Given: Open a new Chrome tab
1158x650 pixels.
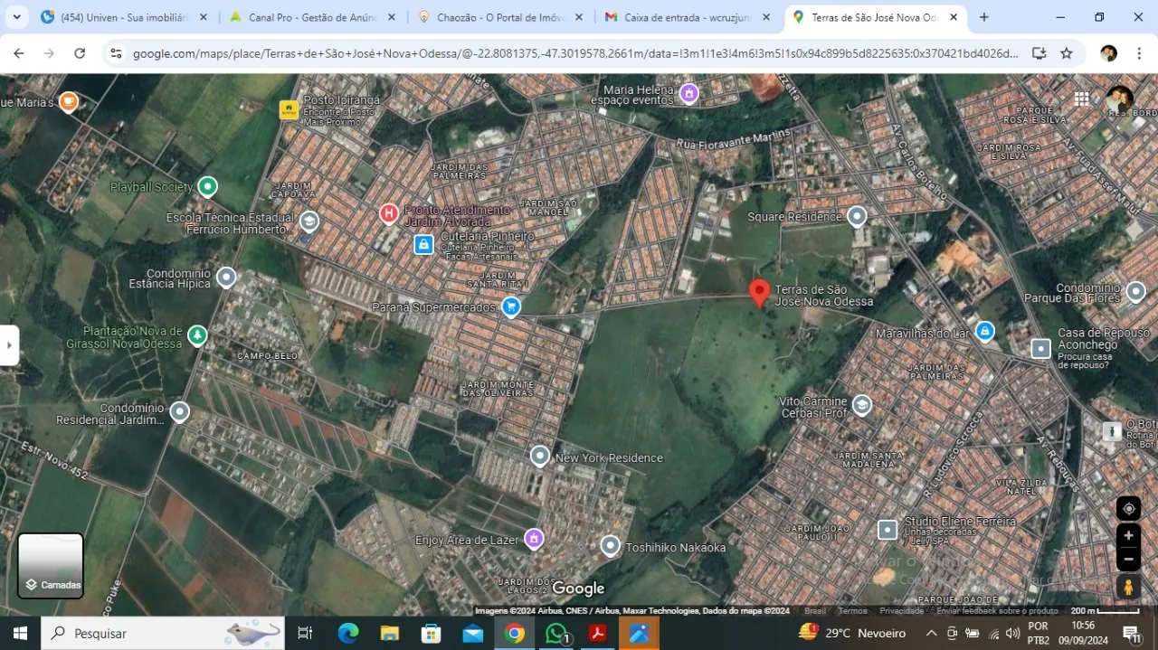Looking at the screenshot, I should pos(984,17).
